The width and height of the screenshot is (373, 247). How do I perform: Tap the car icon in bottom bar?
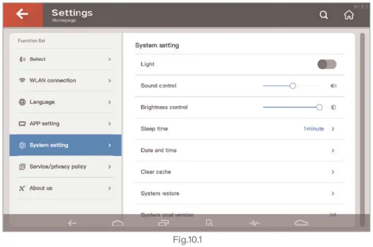point(301,223)
